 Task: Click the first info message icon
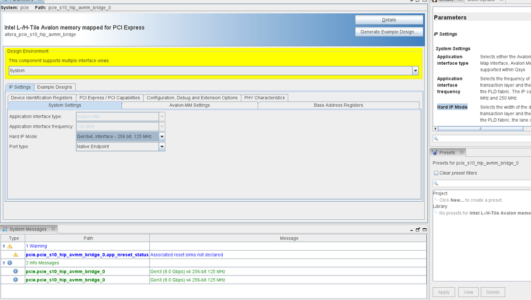[x=15, y=271]
